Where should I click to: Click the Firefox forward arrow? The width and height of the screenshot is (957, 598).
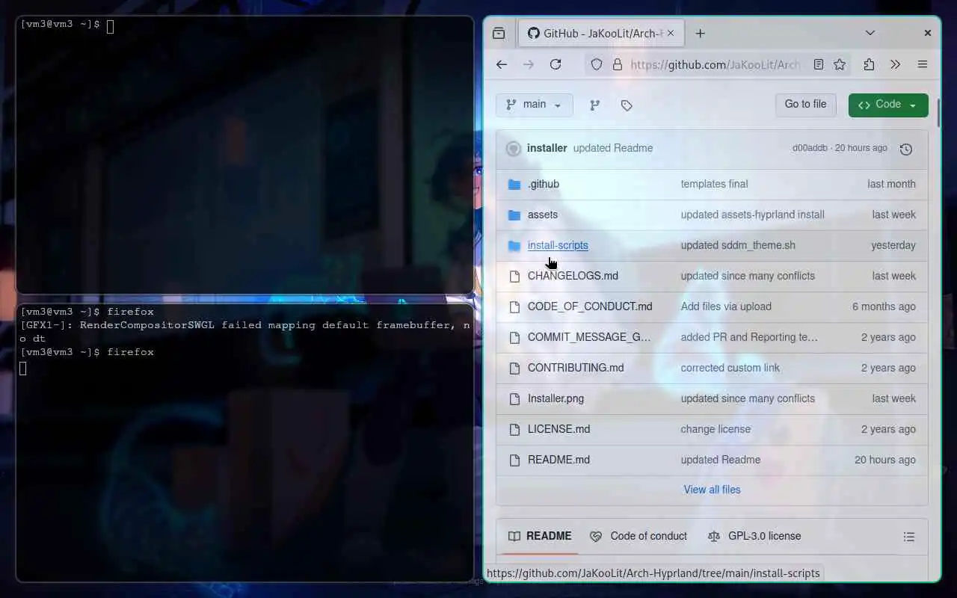tap(529, 64)
